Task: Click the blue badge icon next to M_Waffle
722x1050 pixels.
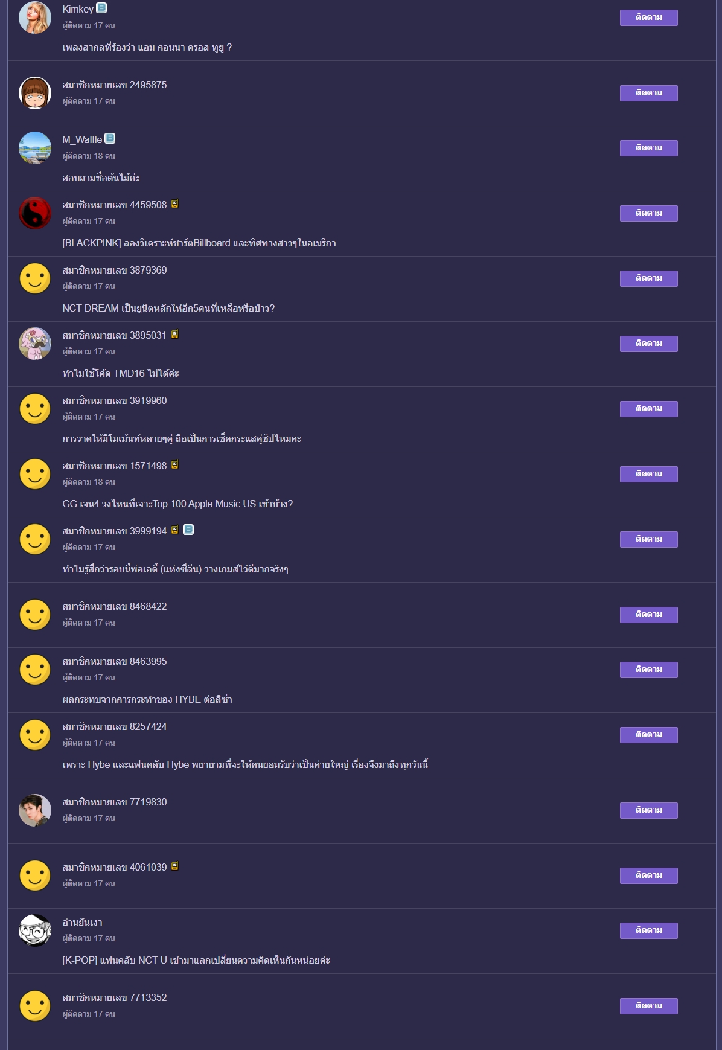Action: [x=110, y=138]
